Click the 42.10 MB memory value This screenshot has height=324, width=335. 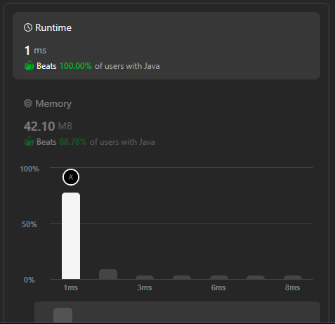tap(48, 126)
